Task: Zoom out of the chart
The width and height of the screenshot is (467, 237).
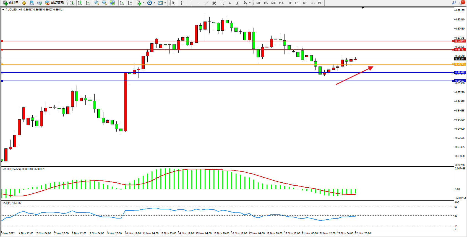Action: [x=105, y=3]
